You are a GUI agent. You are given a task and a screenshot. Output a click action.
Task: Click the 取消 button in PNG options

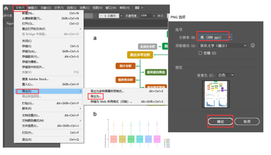tap(247, 122)
